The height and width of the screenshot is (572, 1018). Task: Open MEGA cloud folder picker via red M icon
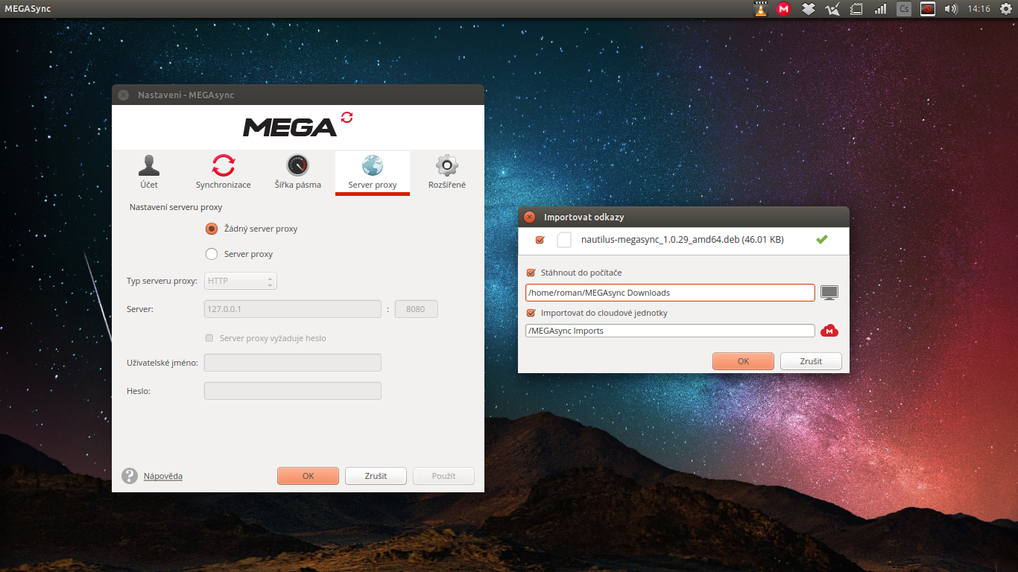829,330
